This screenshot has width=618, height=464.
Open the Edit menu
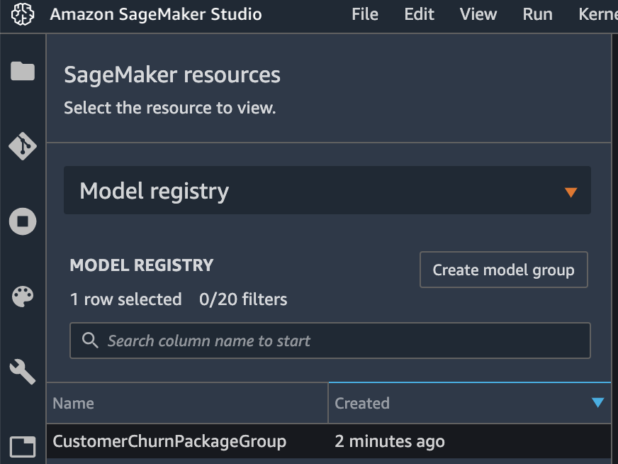pos(419,15)
